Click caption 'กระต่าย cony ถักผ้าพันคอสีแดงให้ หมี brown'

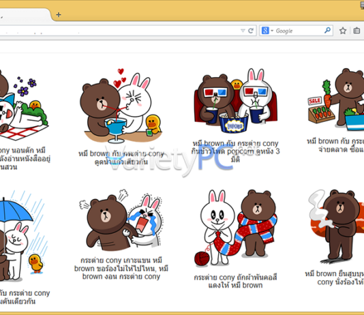click(x=235, y=282)
